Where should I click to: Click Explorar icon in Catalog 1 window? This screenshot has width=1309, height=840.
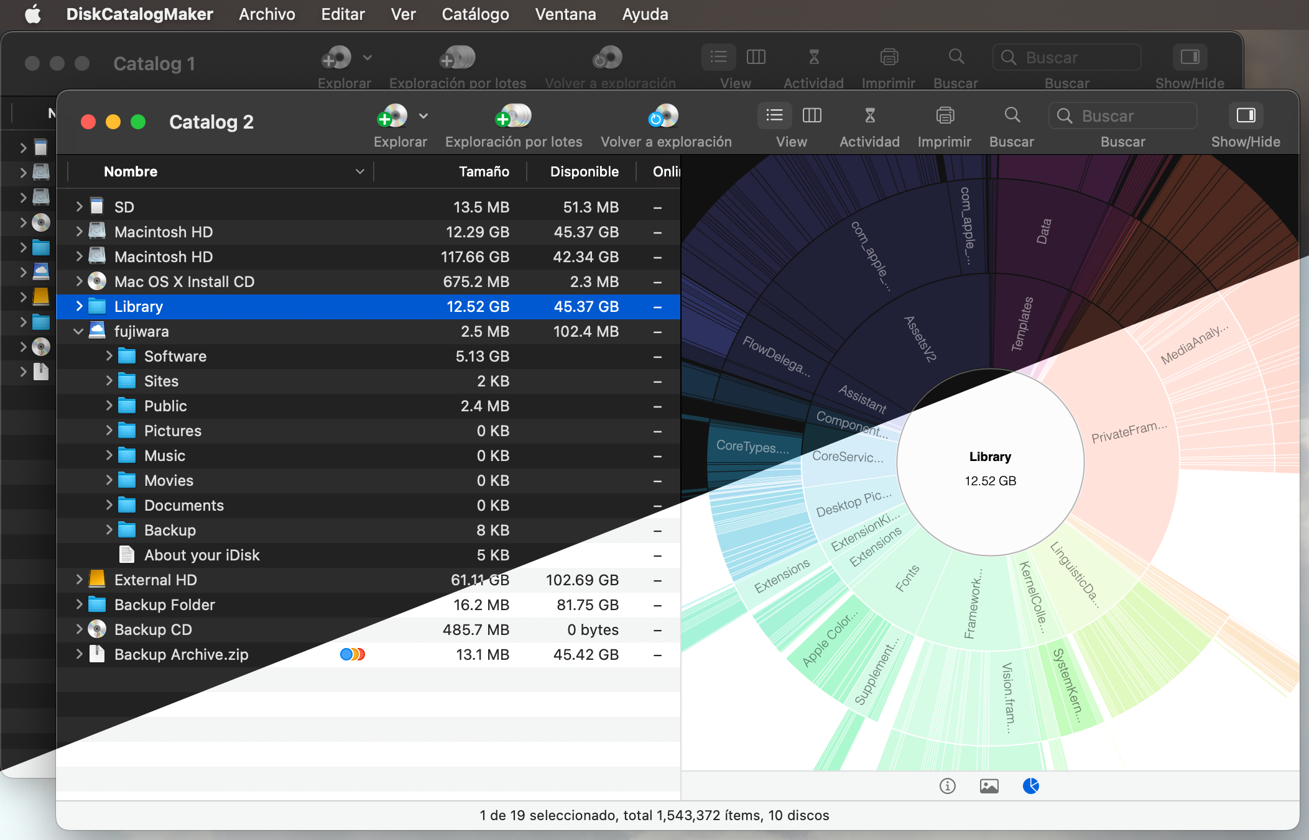point(336,58)
